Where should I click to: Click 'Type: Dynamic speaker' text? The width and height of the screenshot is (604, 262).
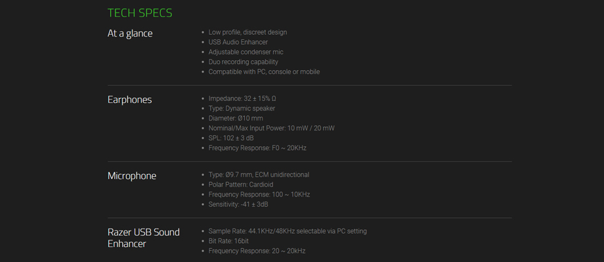242,109
